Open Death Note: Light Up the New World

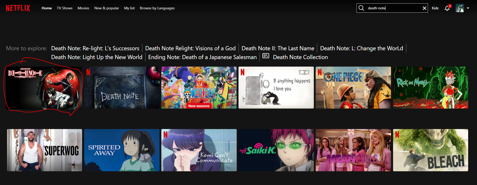tap(97, 57)
